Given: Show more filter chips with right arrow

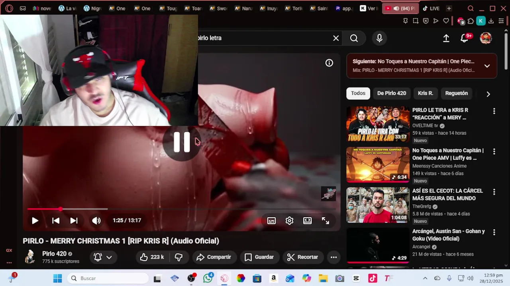Looking at the screenshot, I should pos(488,94).
